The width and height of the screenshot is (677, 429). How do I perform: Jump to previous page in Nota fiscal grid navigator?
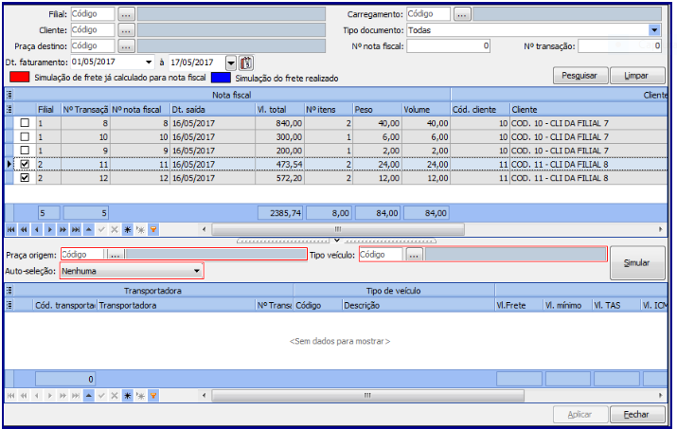click(x=24, y=229)
